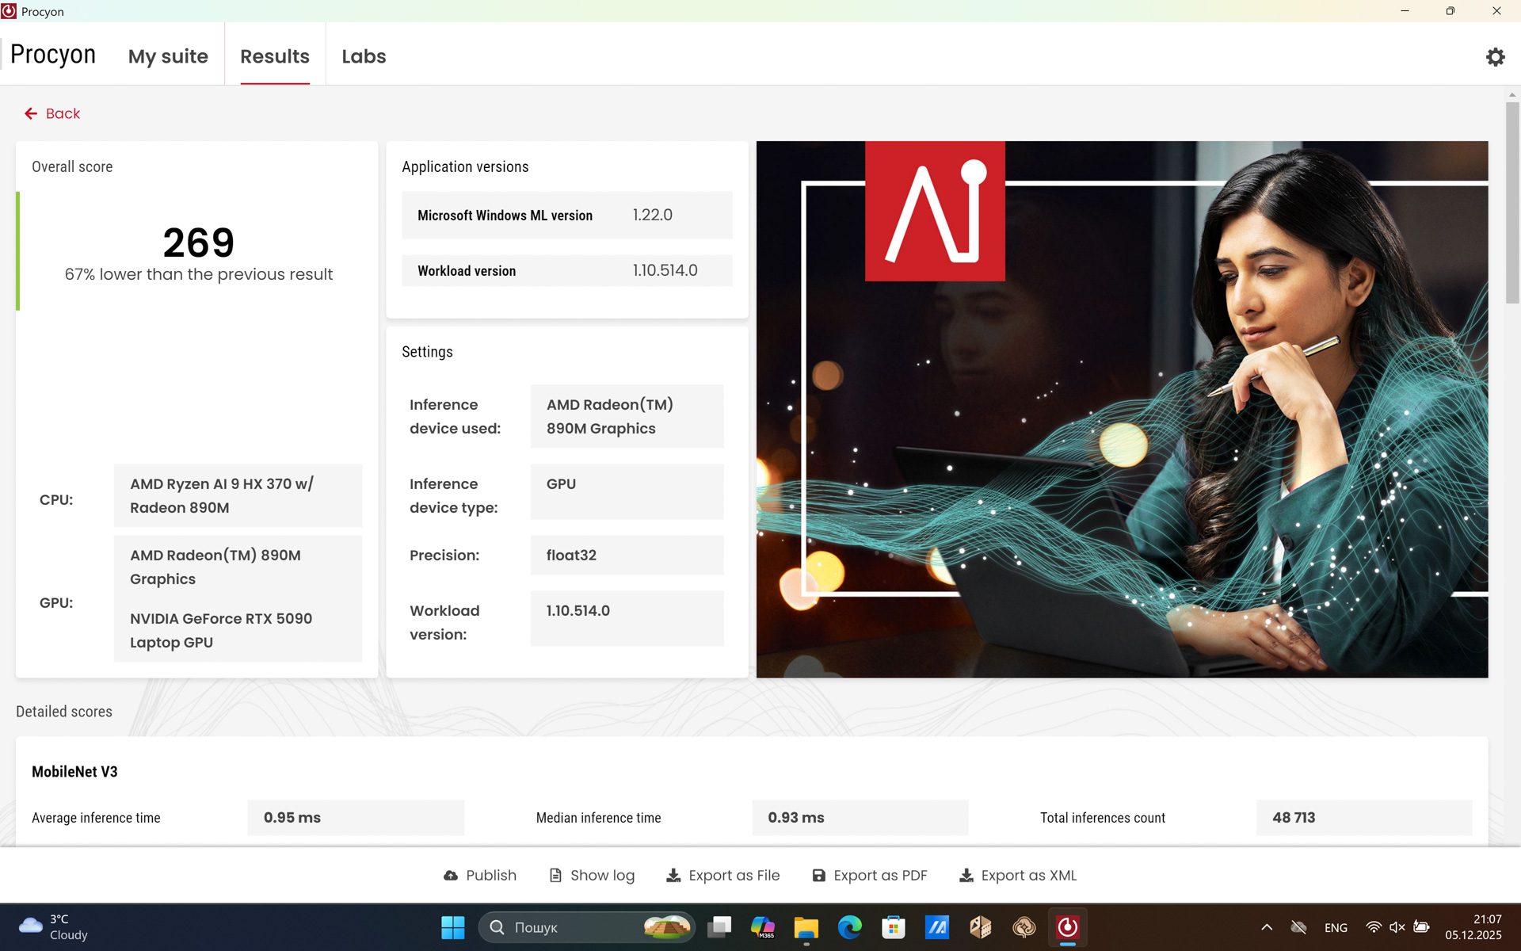The height and width of the screenshot is (951, 1521).
Task: Click the red Back arrow icon
Action: tap(31, 114)
